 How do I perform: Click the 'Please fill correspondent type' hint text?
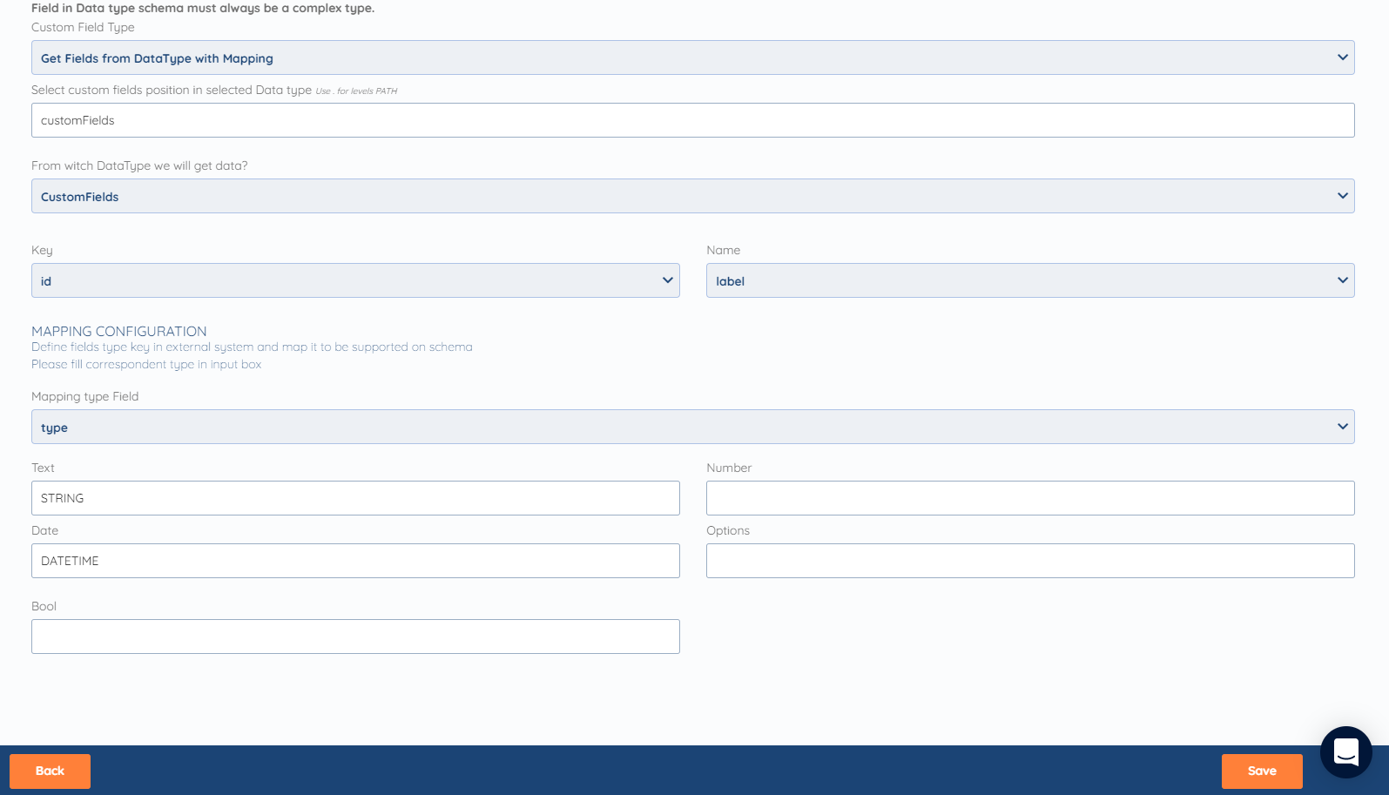[x=146, y=364]
